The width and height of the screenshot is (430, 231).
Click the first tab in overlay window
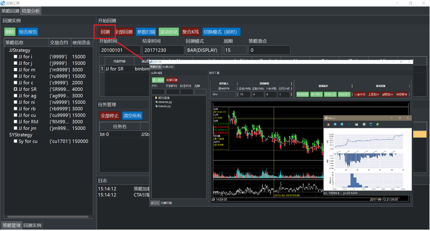click(156, 67)
